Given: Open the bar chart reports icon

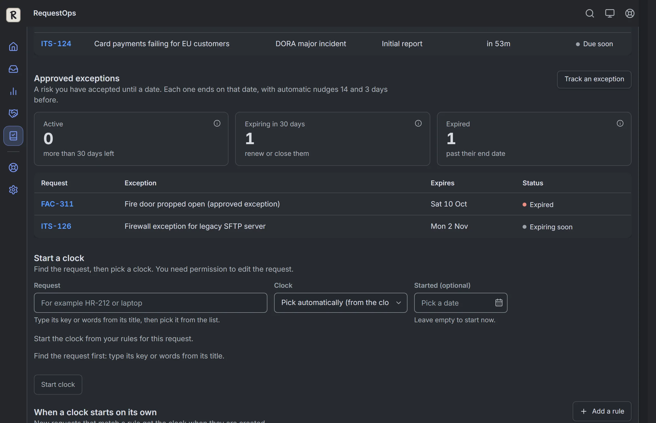Looking at the screenshot, I should 13,91.
